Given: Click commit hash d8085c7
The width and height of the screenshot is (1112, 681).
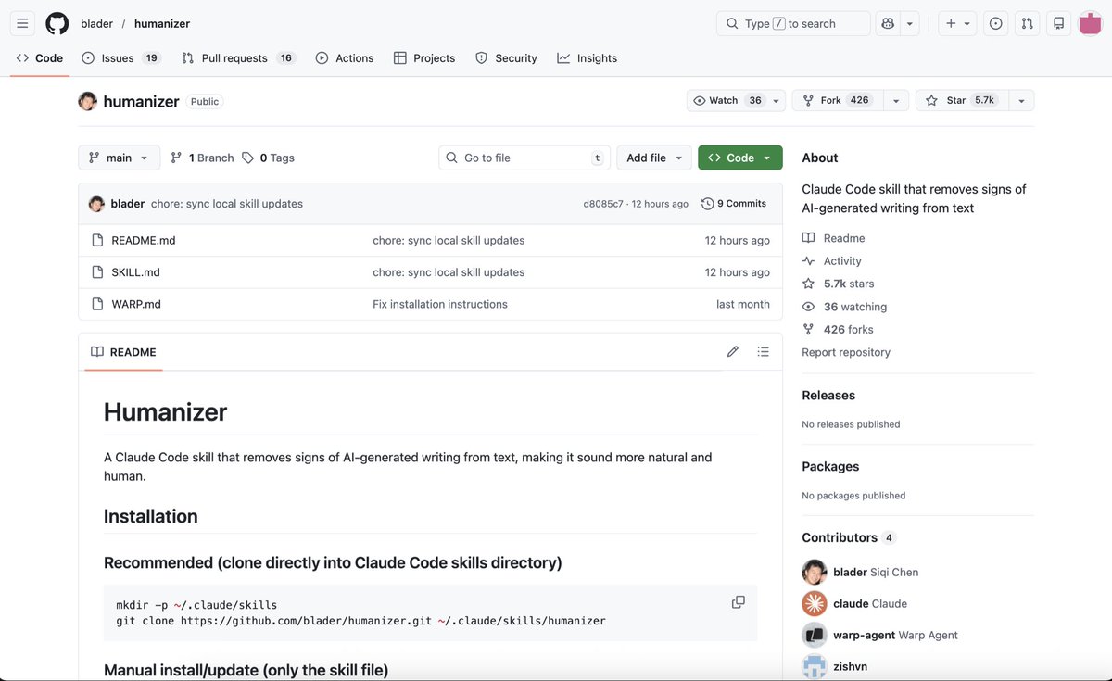Looking at the screenshot, I should pos(603,204).
